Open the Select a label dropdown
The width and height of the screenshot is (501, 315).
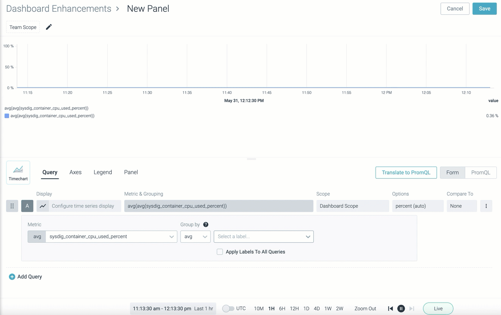click(264, 237)
